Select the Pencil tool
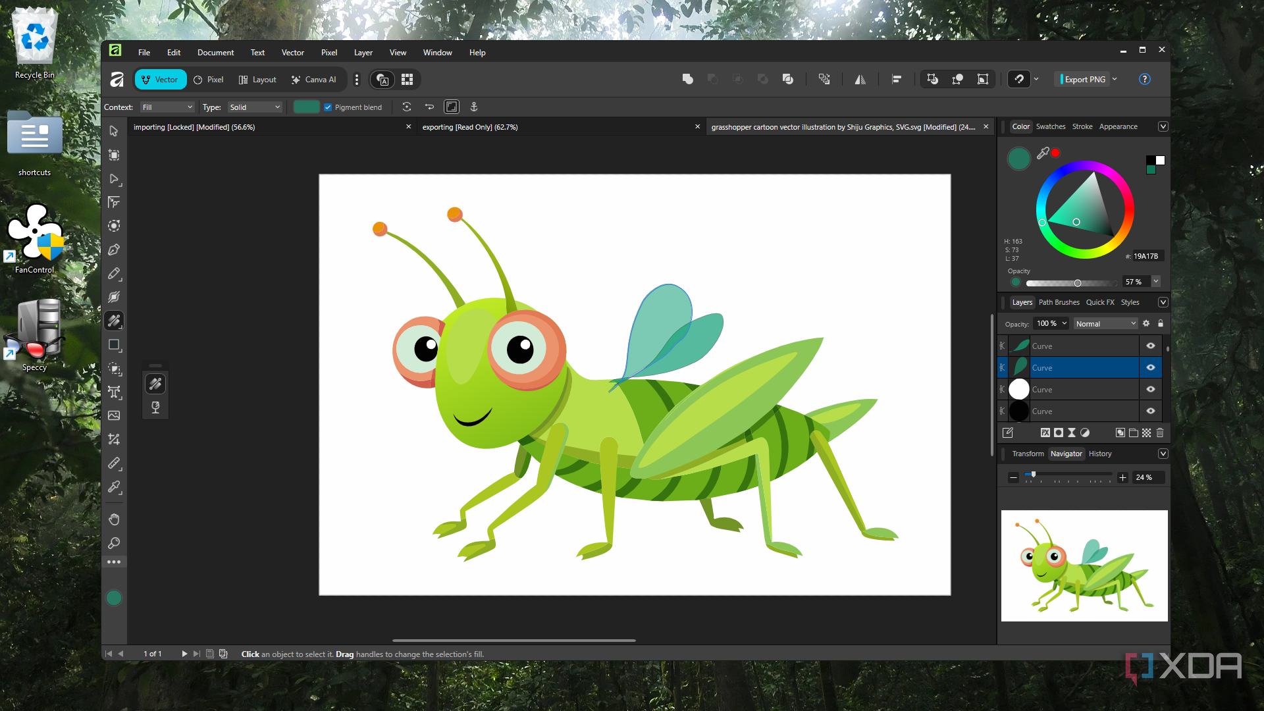Screen dimensions: 1264x711 114,273
